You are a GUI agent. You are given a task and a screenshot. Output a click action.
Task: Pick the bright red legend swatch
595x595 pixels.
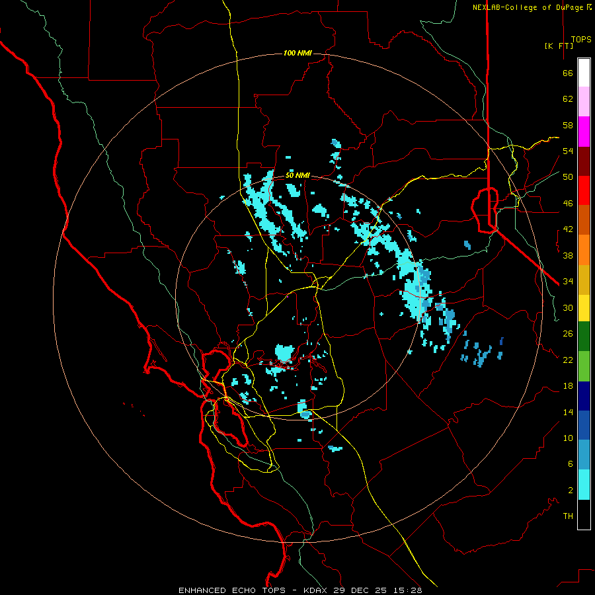tap(584, 190)
